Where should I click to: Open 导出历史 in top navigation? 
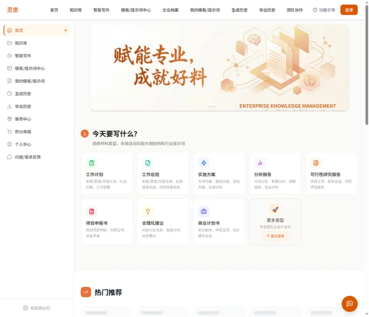click(267, 10)
